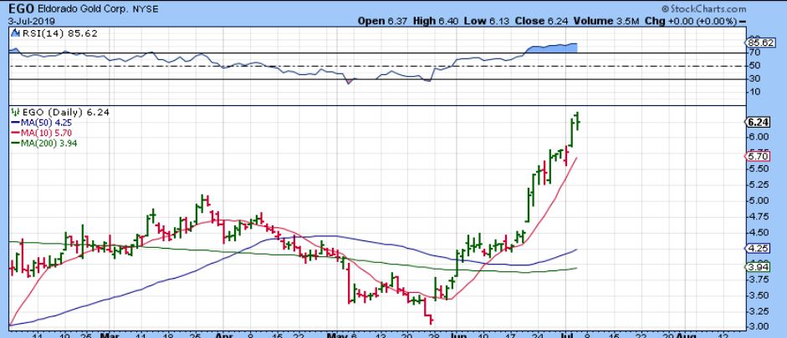Click the Apr label on date axis
787x338 pixels.
click(x=222, y=335)
